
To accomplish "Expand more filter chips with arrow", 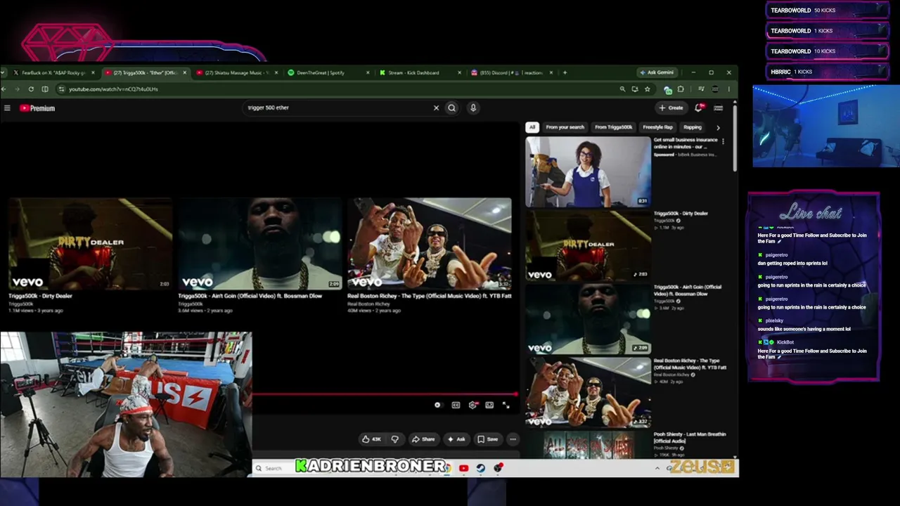I will click(x=718, y=128).
